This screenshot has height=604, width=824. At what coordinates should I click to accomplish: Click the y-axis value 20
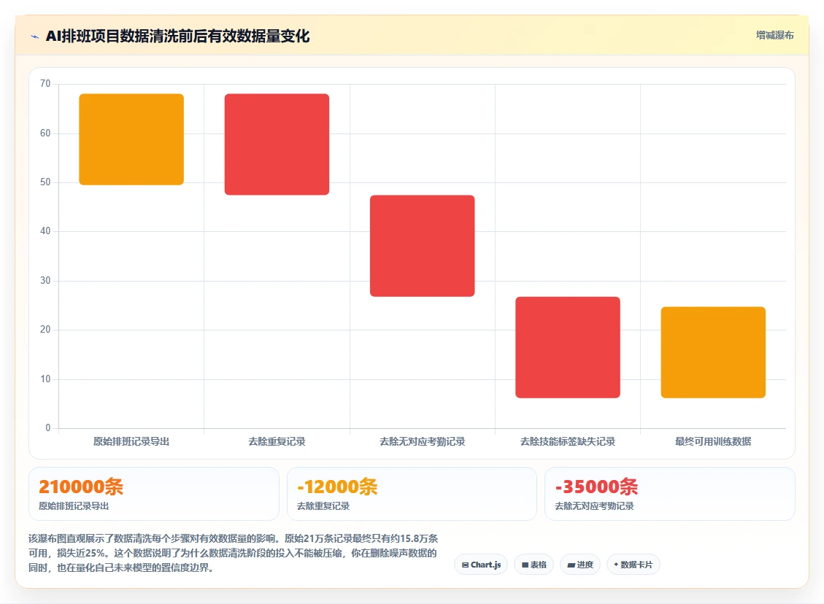pos(46,329)
